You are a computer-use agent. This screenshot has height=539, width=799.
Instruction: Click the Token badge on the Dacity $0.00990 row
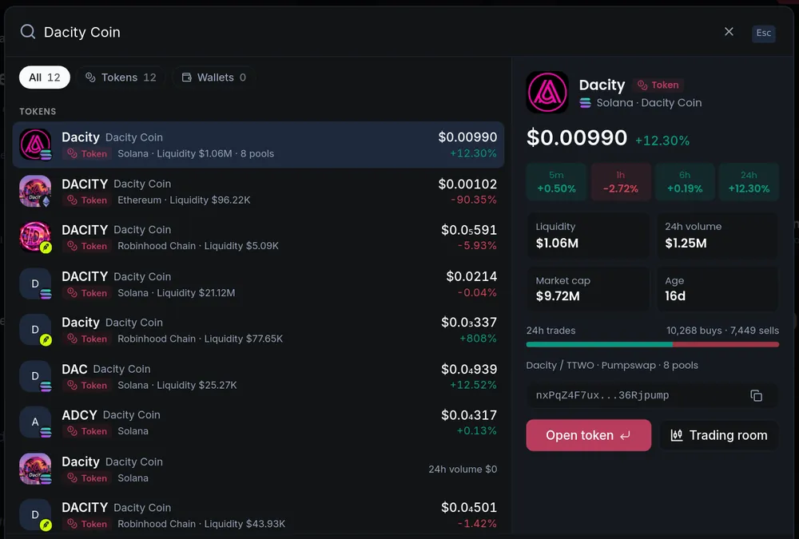87,154
